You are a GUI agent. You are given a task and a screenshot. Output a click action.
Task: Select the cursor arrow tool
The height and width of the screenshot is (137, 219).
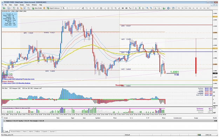coord(63,8)
